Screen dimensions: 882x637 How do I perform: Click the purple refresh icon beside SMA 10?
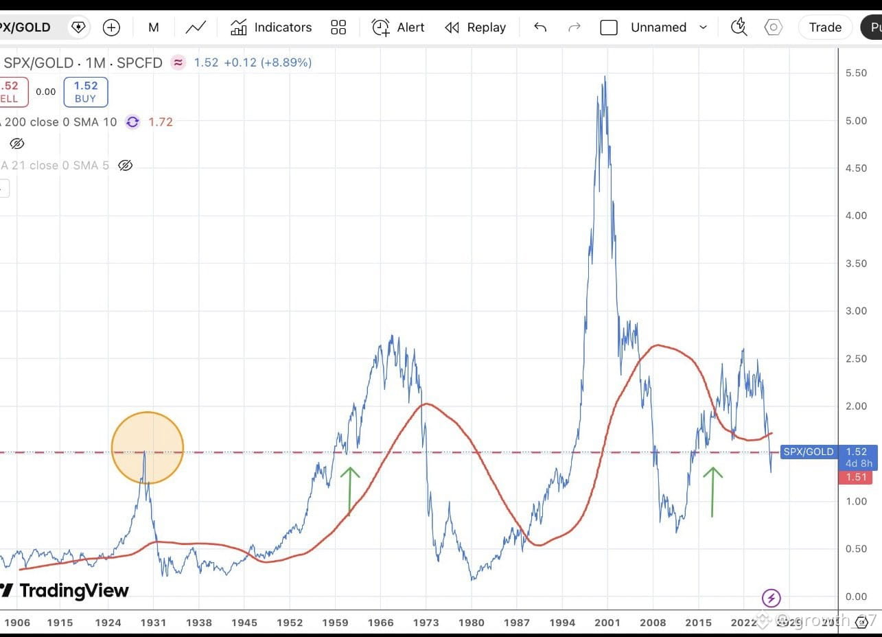(x=132, y=122)
